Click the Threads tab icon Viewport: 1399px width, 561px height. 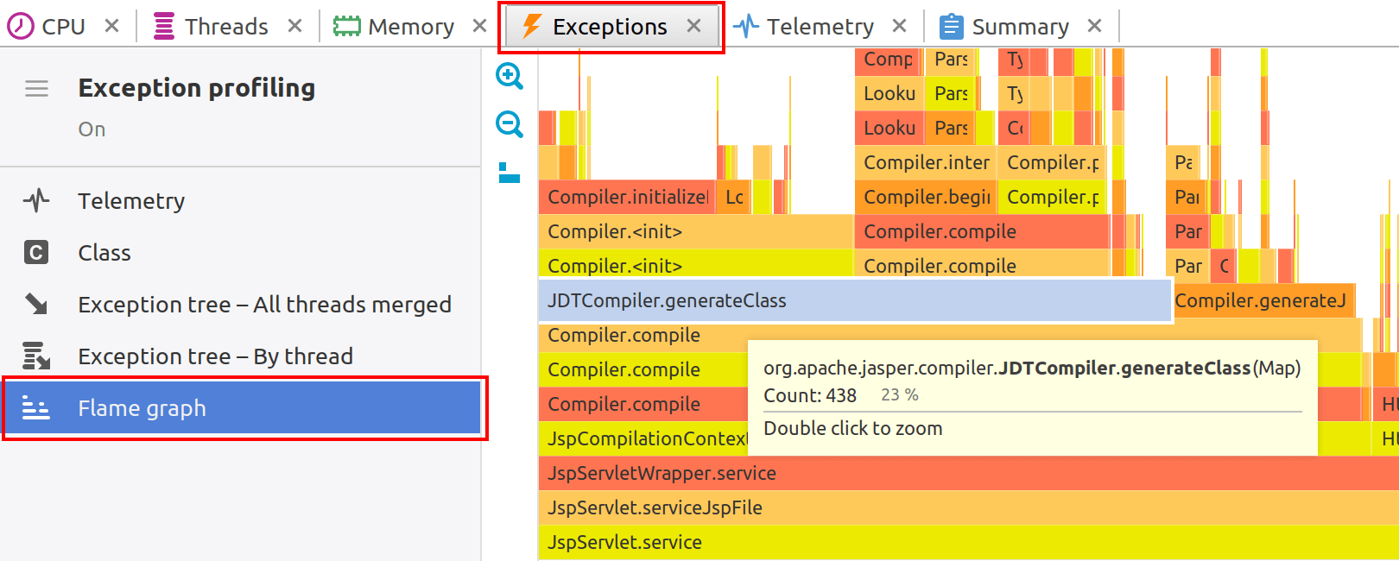164,27
